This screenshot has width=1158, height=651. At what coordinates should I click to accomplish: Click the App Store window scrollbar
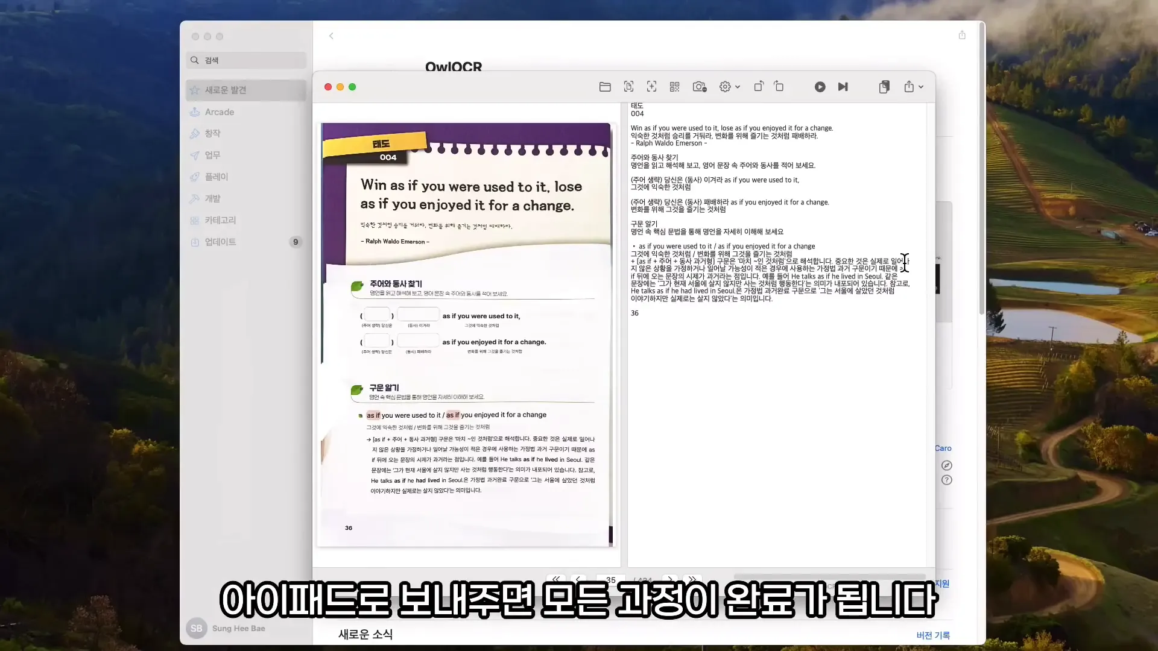(982, 169)
